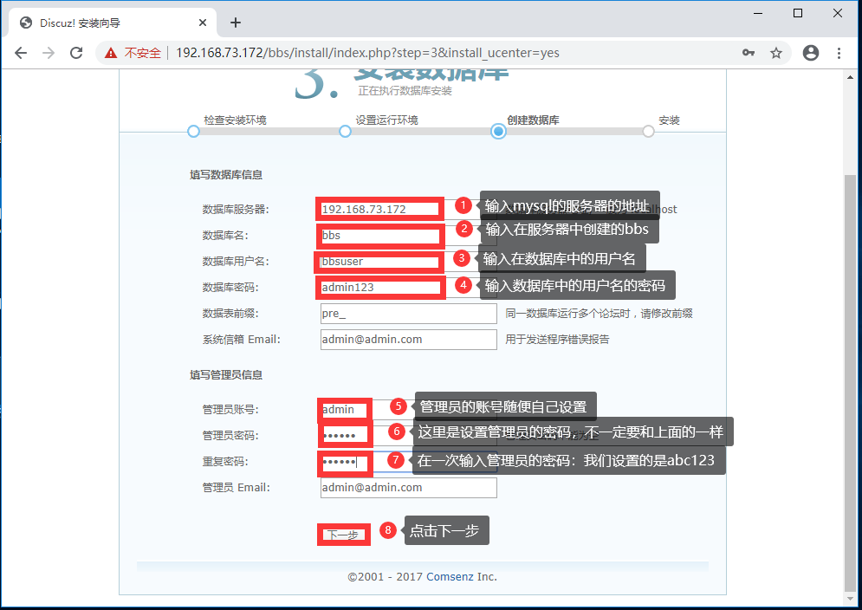Reload the page using the refresh icon
Image resolution: width=862 pixels, height=610 pixels.
coord(76,52)
